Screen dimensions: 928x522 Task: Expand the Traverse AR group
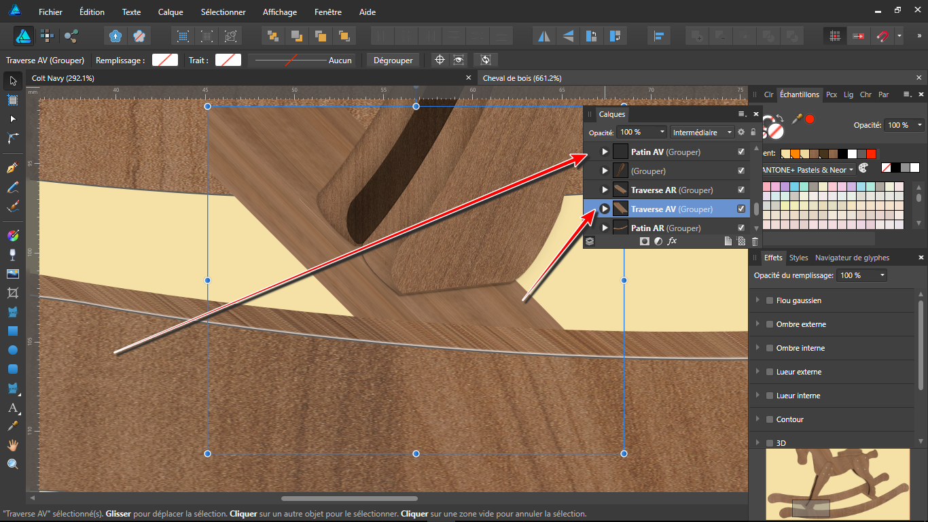click(x=605, y=190)
